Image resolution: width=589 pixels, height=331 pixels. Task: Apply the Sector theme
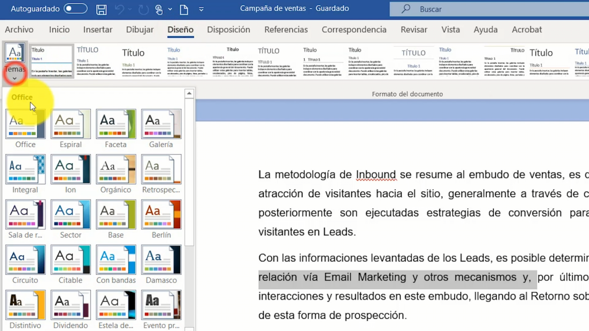71,219
